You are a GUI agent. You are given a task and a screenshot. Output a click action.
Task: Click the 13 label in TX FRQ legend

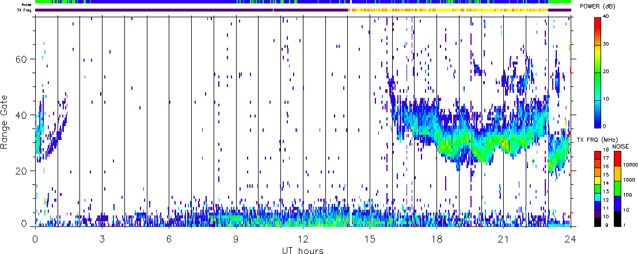point(606,192)
